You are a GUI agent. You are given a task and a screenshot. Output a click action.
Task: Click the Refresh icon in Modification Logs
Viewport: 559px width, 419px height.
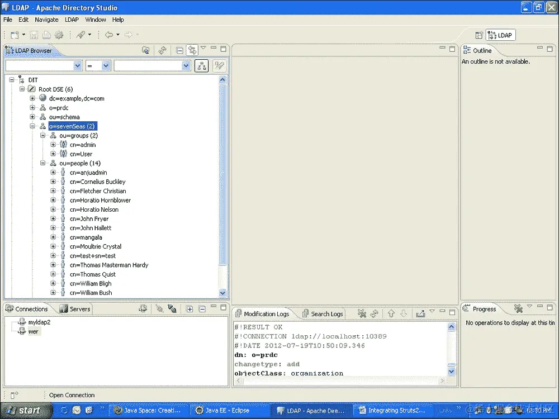pyautogui.click(x=375, y=313)
